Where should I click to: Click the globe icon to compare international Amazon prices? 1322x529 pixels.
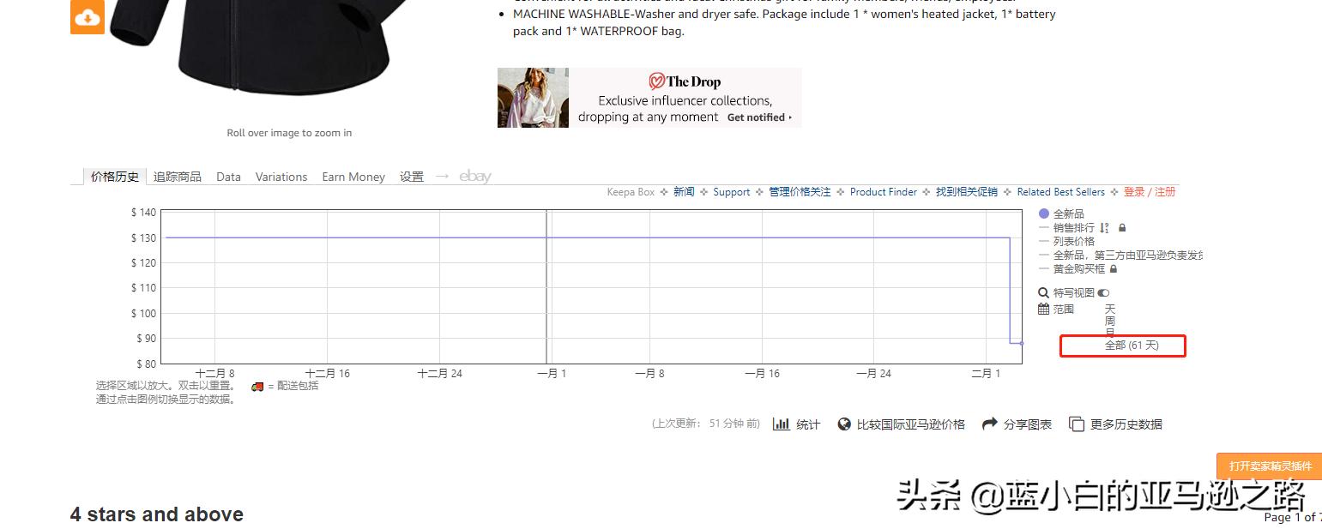(x=844, y=424)
